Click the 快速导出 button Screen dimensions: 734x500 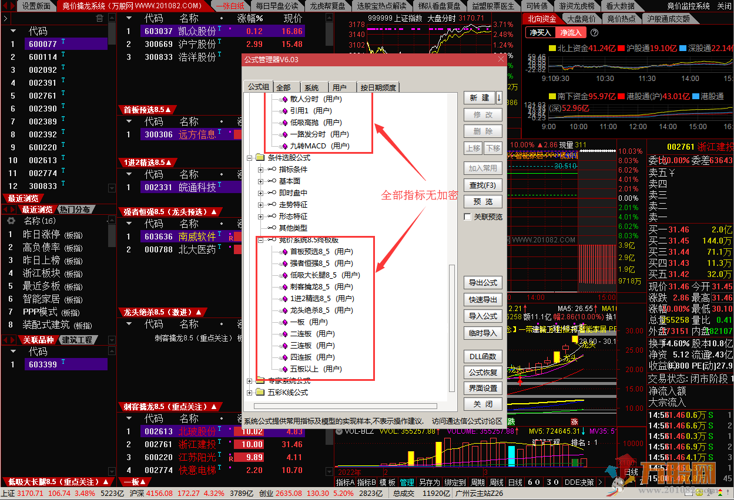[x=483, y=299]
